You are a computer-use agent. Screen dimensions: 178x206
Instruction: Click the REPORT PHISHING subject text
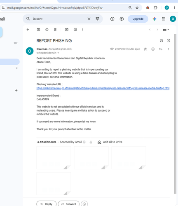(54, 41)
